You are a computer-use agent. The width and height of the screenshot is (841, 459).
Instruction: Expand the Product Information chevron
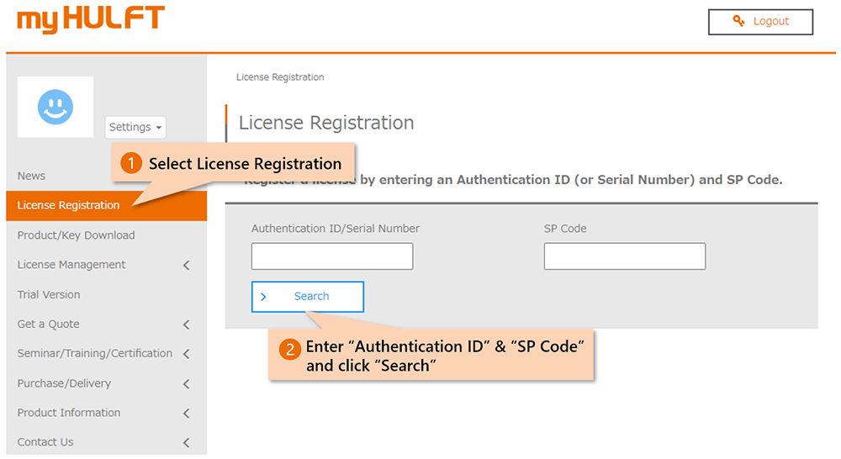click(x=187, y=414)
